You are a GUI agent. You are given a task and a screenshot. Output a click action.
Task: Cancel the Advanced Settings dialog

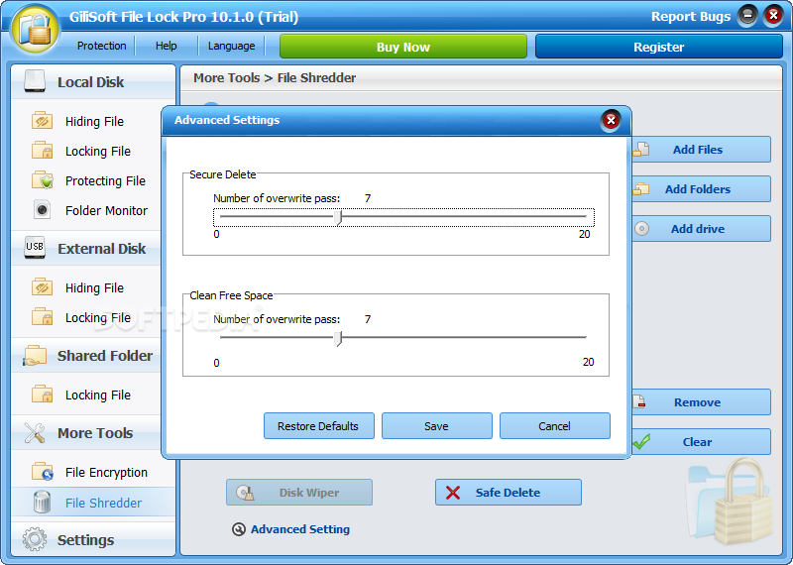[555, 426]
